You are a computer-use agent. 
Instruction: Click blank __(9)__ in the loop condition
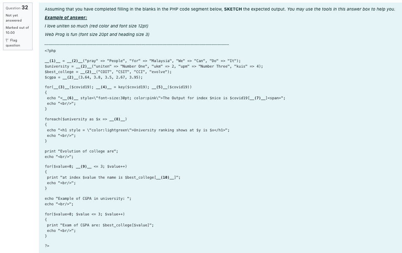pos(85,166)
